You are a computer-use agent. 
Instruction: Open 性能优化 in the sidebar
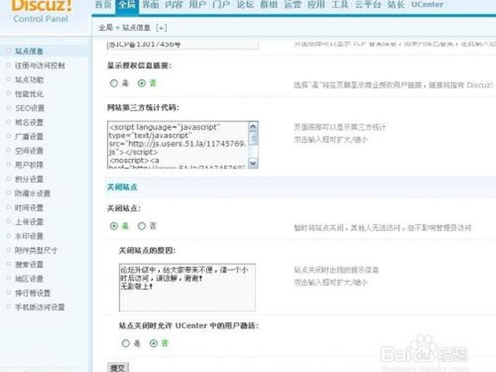click(29, 94)
